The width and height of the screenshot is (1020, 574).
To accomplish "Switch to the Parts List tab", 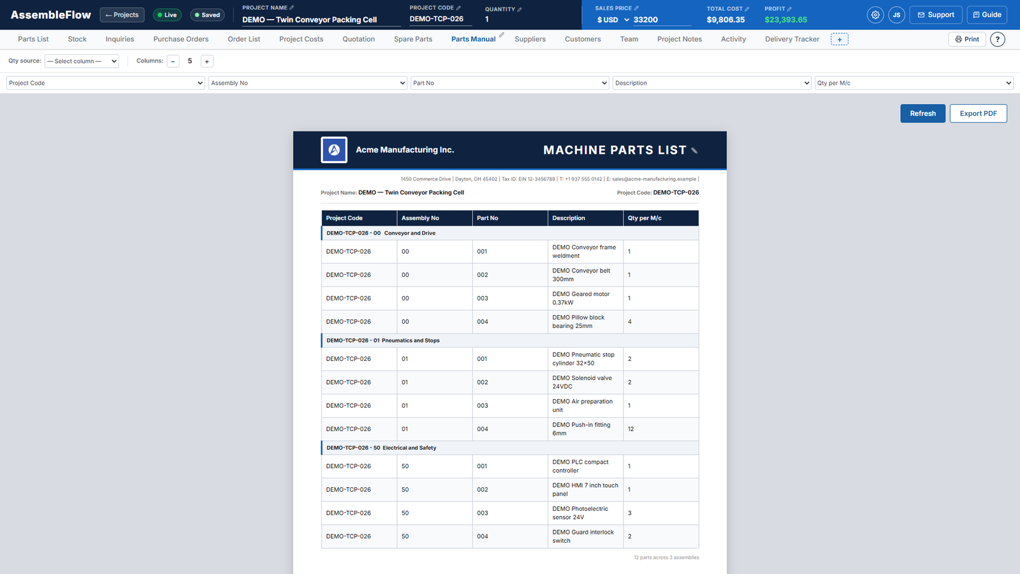I will tap(33, 40).
